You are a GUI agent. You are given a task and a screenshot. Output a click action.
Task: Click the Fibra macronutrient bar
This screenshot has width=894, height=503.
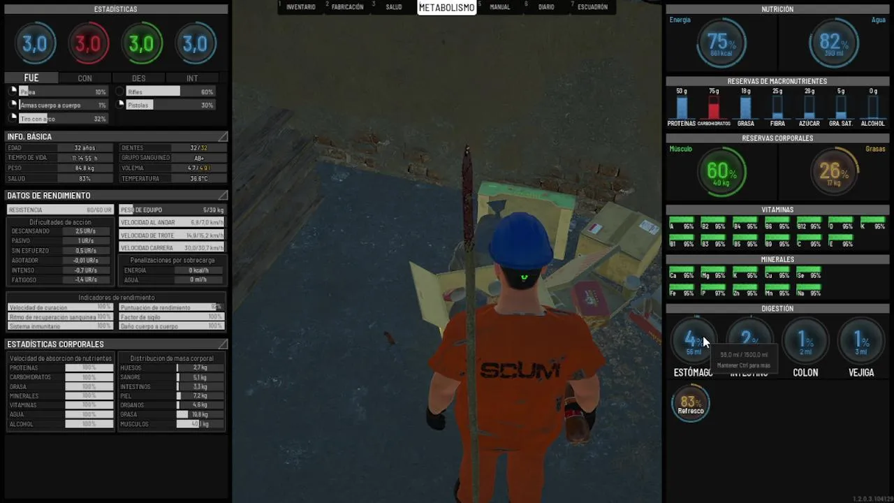point(777,108)
